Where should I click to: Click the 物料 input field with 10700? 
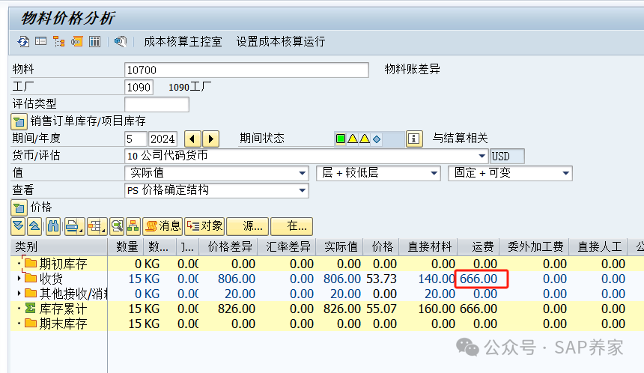pos(246,70)
